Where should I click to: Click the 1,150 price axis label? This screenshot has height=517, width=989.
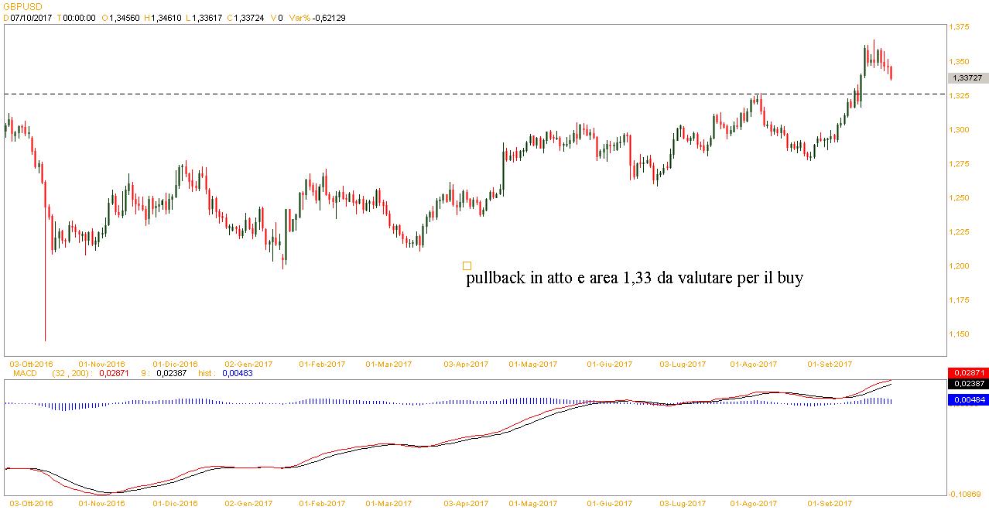point(960,334)
